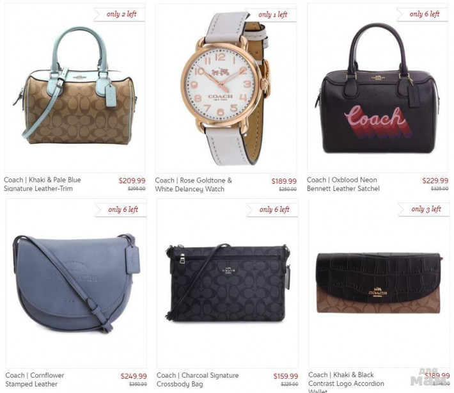This screenshot has height=393, width=454.
Task: Open the Oxblood Neon Bennett Satchel image
Action: [x=377, y=88]
